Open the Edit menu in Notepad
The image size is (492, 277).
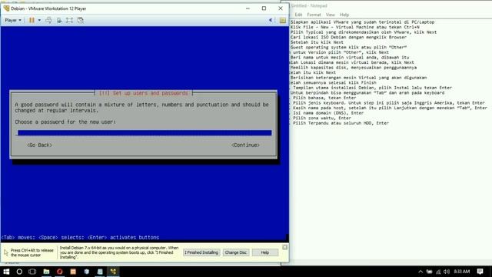(298, 15)
